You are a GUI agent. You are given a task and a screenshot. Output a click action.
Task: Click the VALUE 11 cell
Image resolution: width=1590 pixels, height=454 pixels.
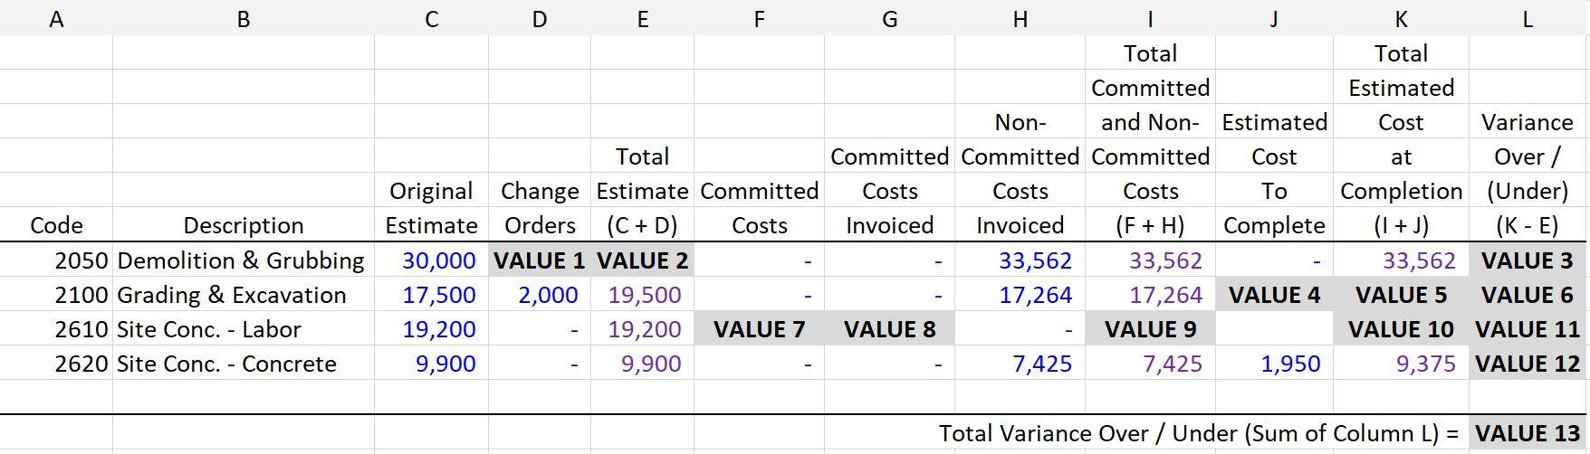coord(1528,329)
